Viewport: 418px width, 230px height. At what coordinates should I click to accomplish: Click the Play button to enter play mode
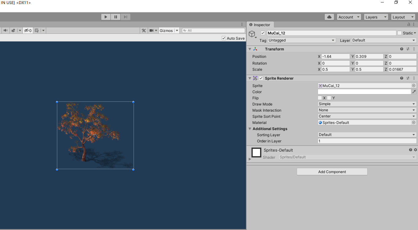(x=106, y=17)
